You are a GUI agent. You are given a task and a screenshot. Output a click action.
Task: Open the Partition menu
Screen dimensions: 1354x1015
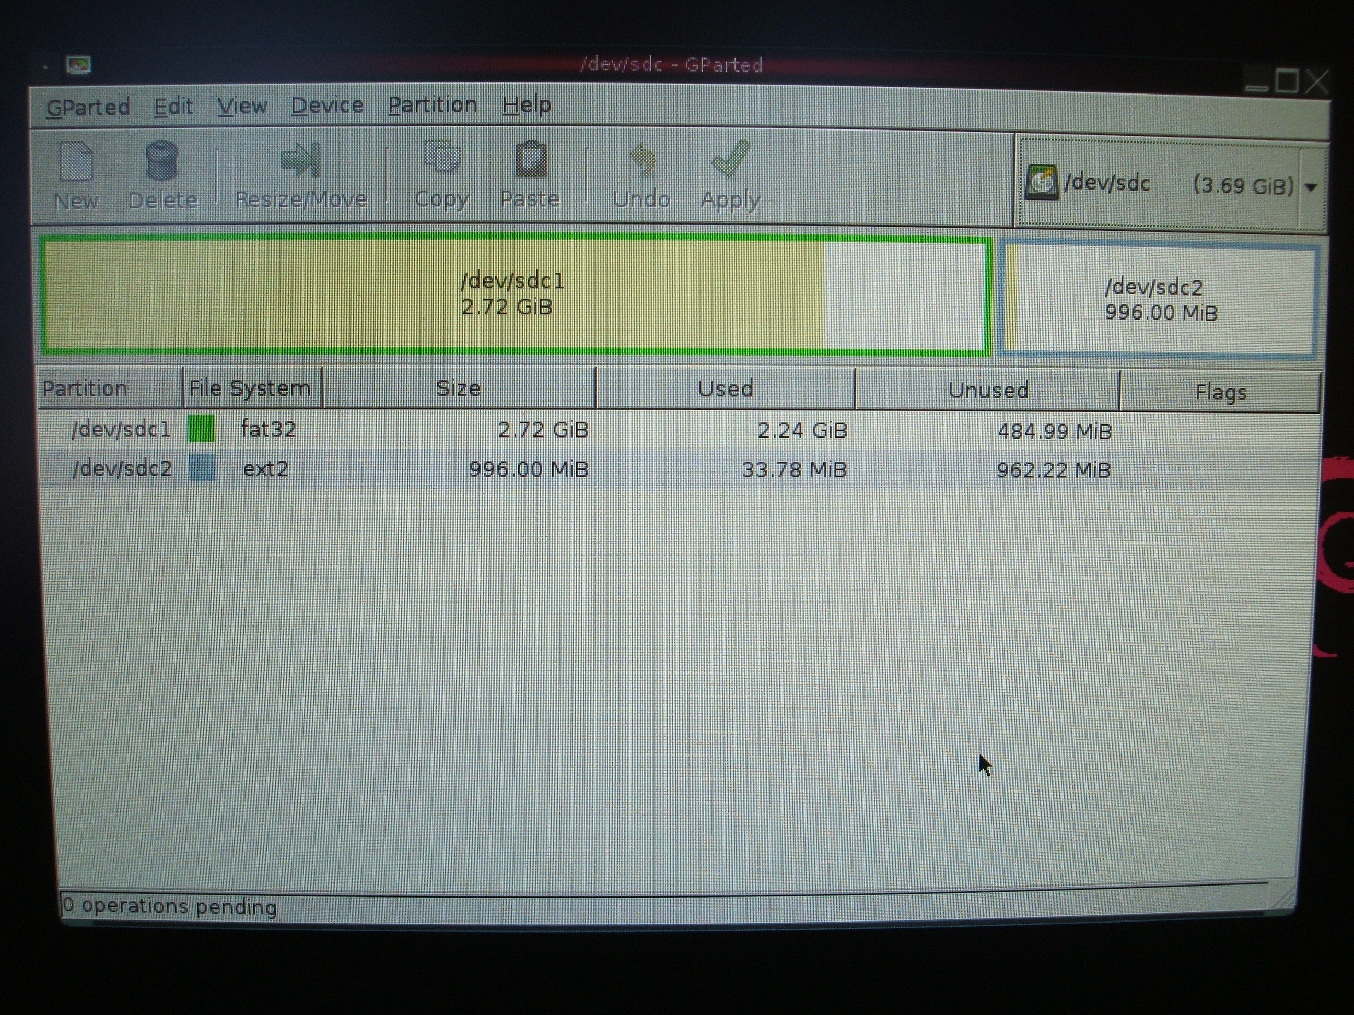pyautogui.click(x=433, y=105)
